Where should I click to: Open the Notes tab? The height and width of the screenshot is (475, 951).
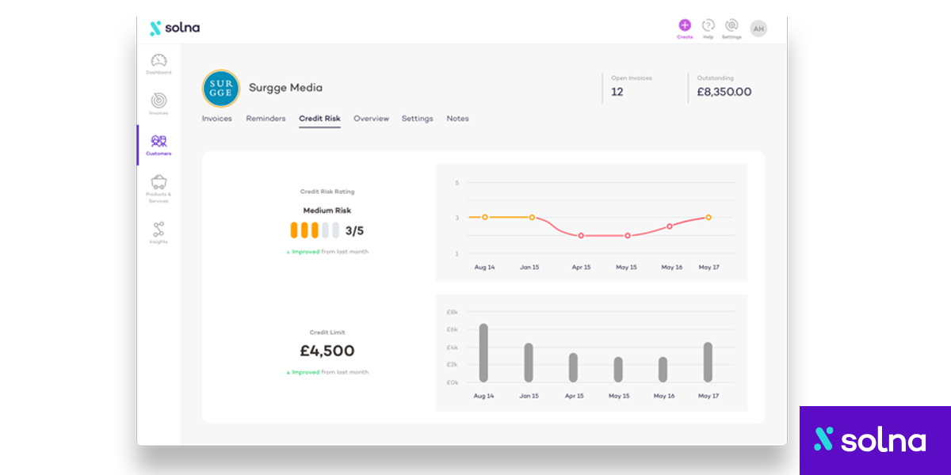tap(457, 119)
